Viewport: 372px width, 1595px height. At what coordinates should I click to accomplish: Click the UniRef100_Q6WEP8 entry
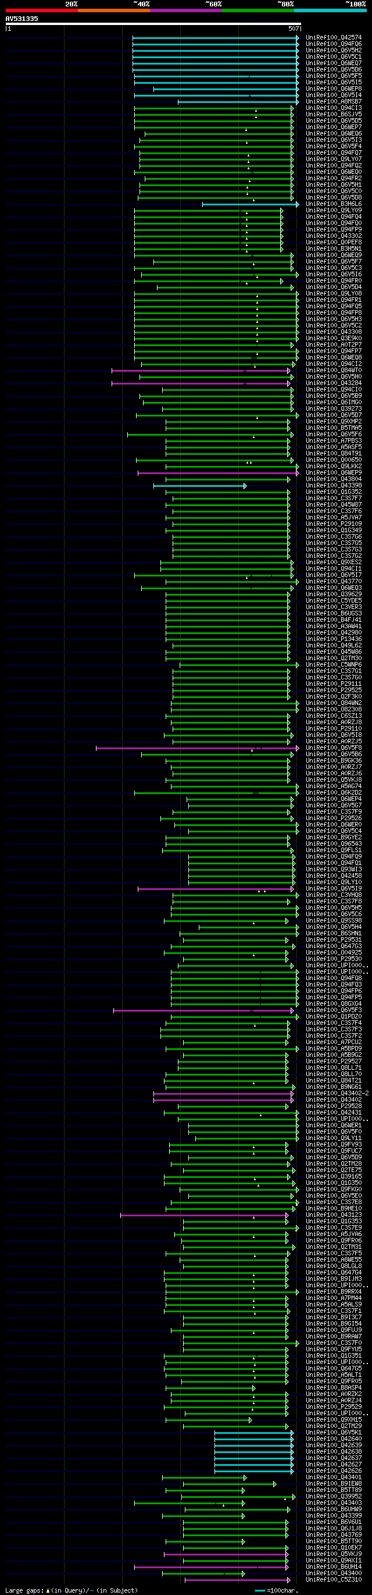coord(334,88)
